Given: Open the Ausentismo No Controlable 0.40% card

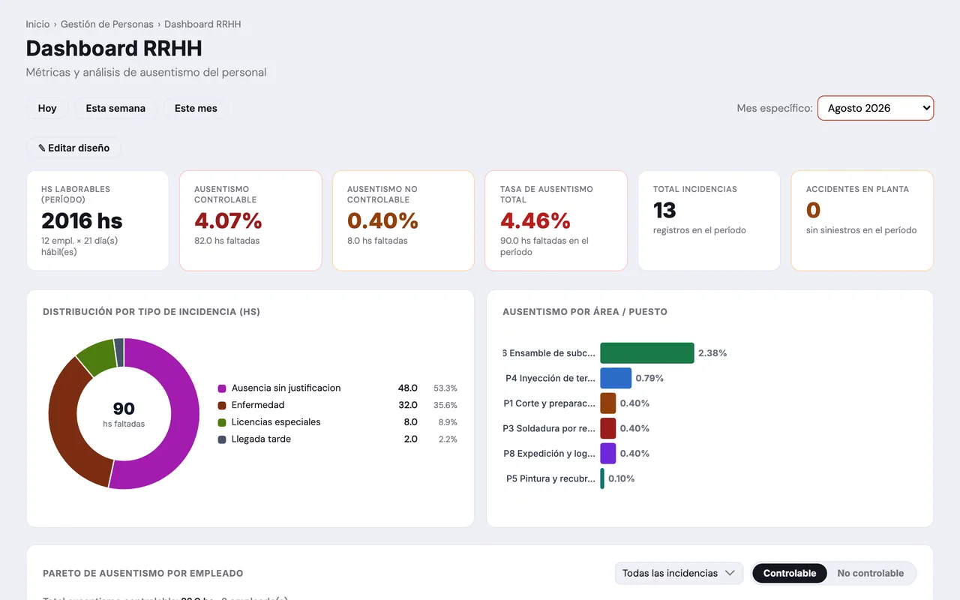Looking at the screenshot, I should click(x=403, y=220).
